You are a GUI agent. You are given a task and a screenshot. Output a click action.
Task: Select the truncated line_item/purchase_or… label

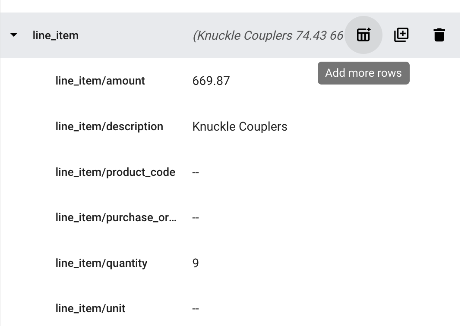point(116,217)
